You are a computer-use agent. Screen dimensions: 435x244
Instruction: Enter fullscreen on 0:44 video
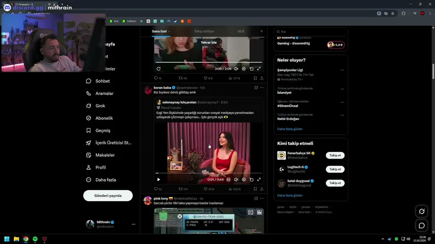[x=259, y=179]
